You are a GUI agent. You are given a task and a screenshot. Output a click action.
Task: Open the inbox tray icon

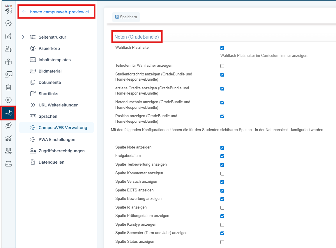tap(8, 164)
